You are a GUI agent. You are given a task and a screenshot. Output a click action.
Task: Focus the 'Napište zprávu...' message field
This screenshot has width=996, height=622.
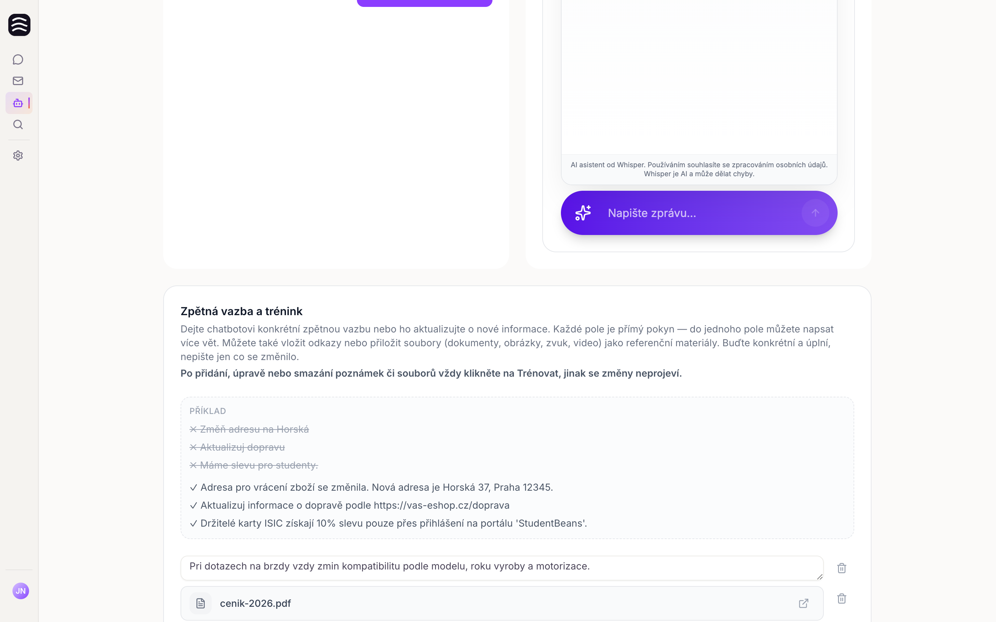(700, 213)
